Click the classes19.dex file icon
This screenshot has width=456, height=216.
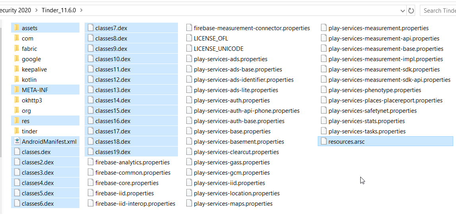click(90, 152)
